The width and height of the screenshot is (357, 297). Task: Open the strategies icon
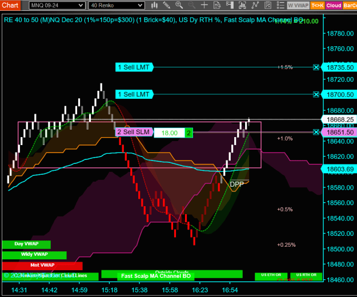[268, 5]
